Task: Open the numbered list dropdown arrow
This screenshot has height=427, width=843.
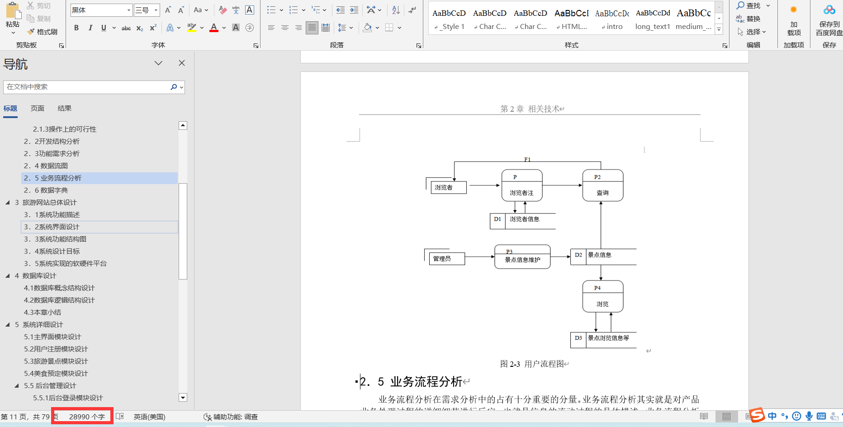Action: (303, 10)
